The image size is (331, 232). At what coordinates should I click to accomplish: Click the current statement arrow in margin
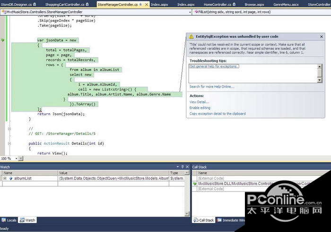pyautogui.click(x=3, y=41)
